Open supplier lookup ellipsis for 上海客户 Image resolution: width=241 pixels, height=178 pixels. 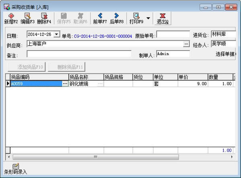[x=186, y=44]
